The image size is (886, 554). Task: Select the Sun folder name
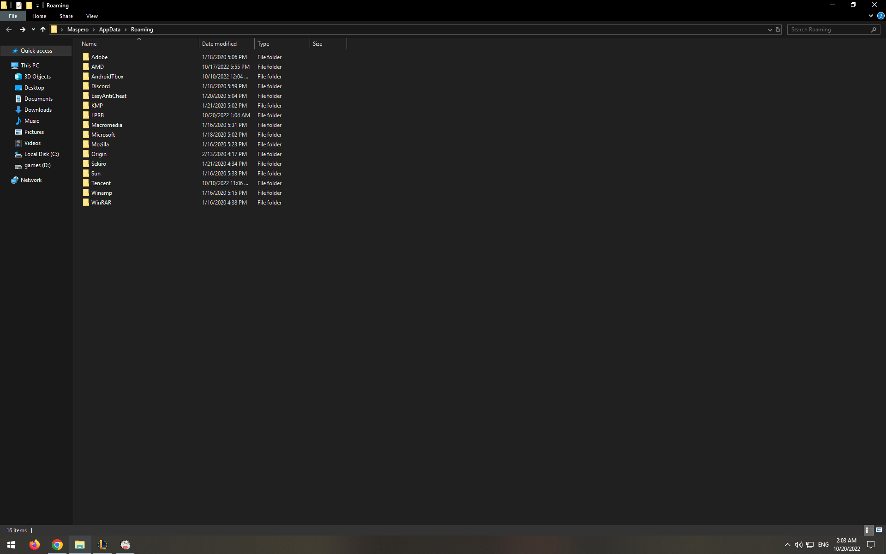pos(96,174)
